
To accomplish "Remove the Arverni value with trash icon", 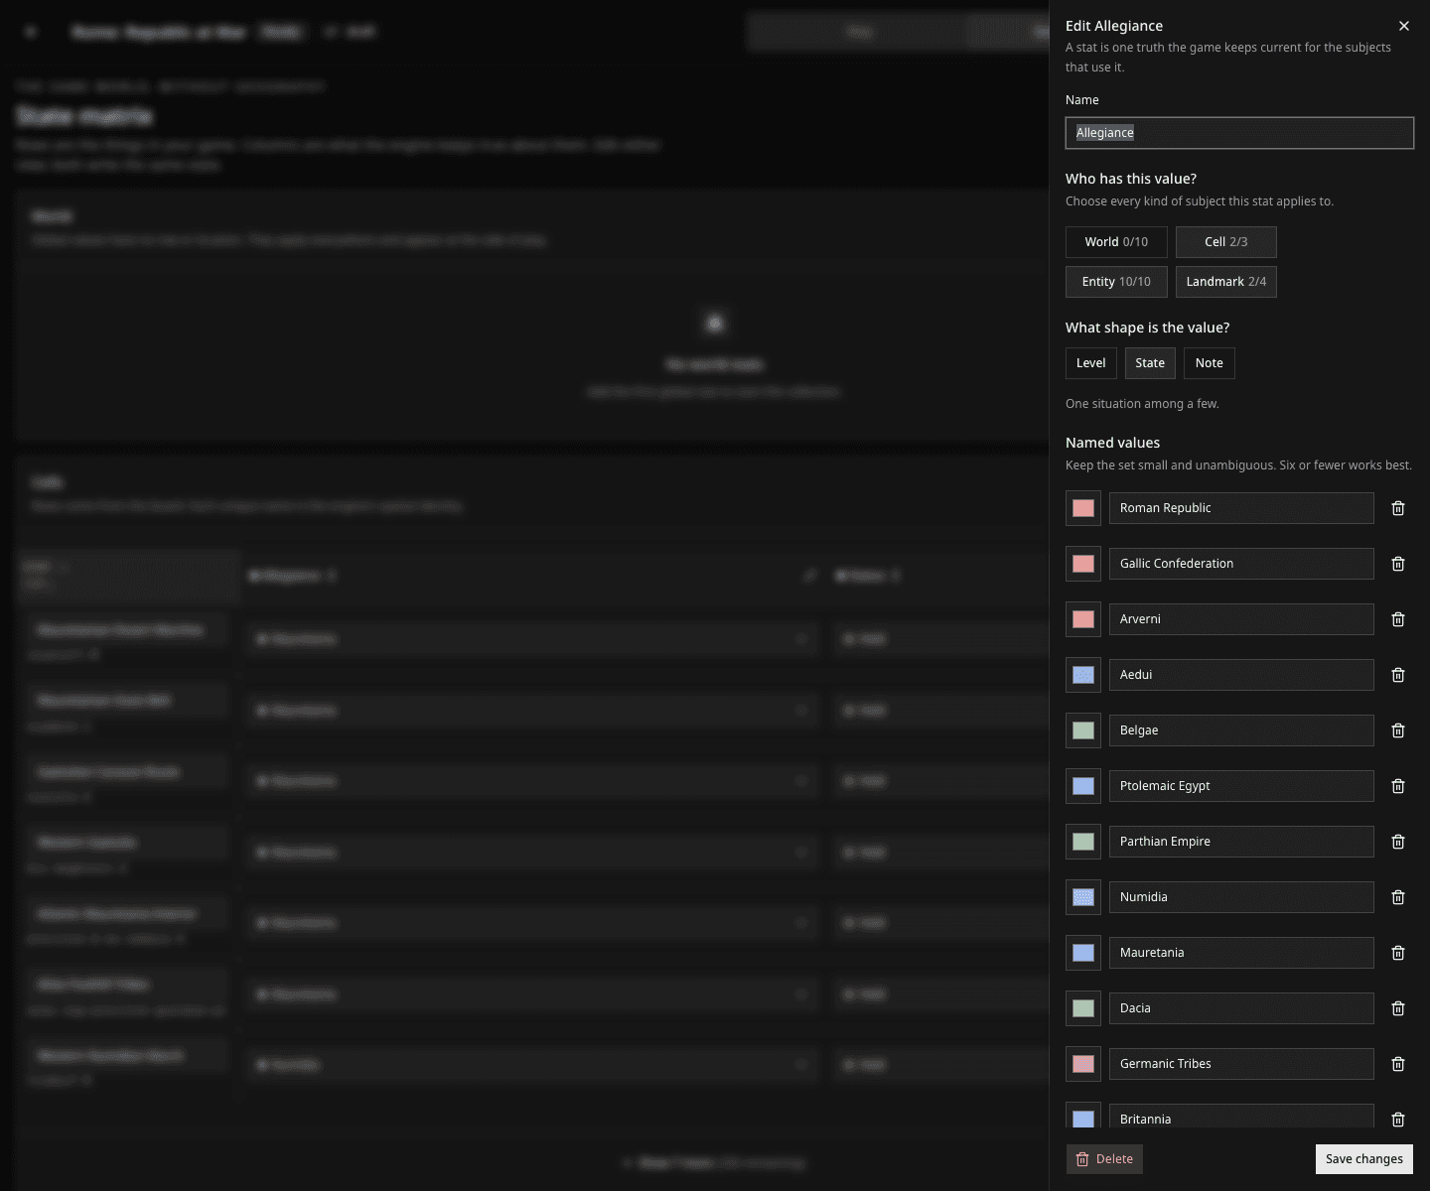I will [x=1398, y=619].
